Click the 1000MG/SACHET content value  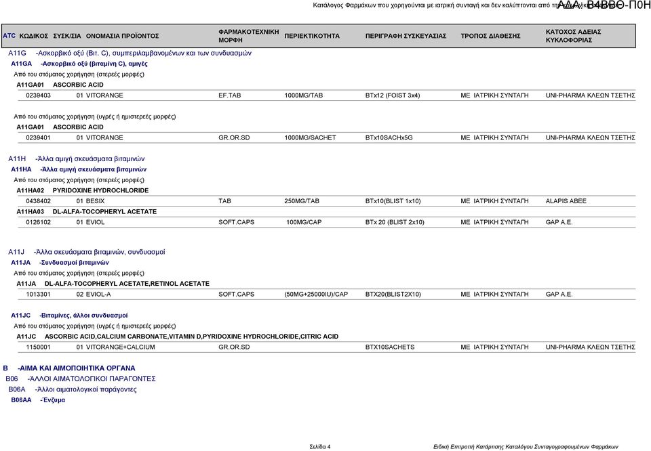310,137
